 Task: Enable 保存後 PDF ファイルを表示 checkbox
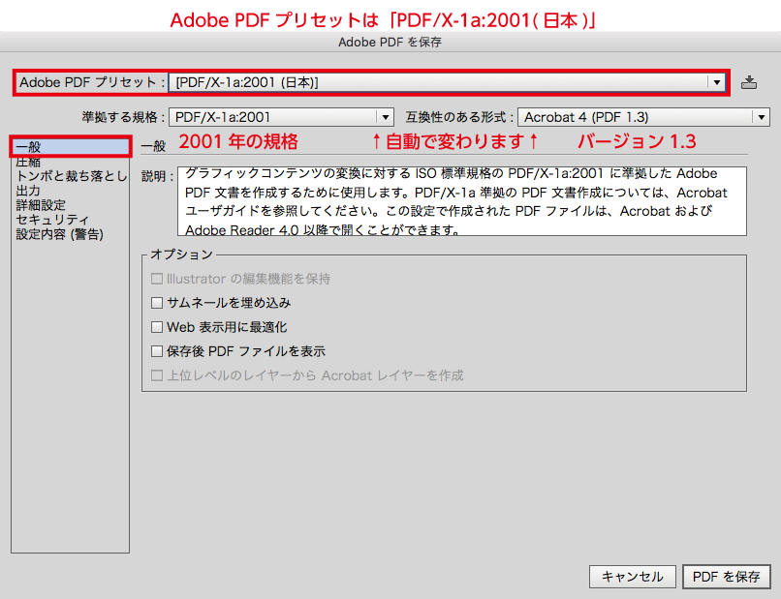[x=157, y=351]
